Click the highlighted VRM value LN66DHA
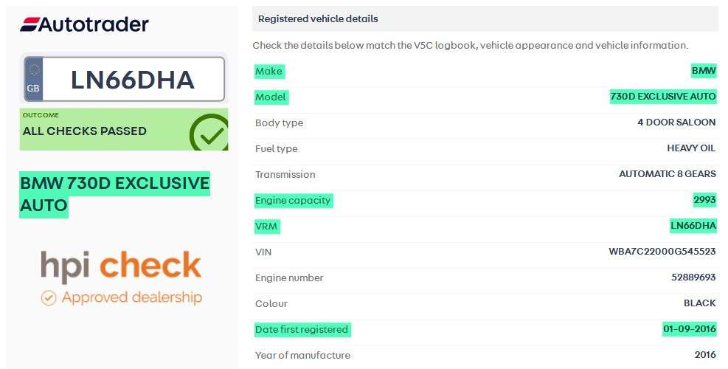The height and width of the screenshot is (369, 728). pos(693,226)
